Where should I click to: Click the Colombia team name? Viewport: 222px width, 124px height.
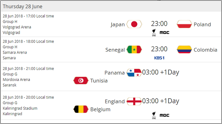pyautogui.click(x=205, y=50)
